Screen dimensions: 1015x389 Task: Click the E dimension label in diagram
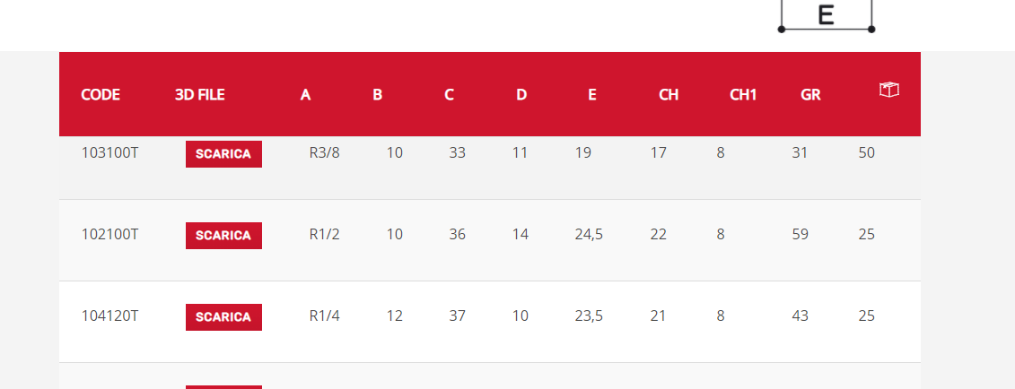(x=826, y=14)
